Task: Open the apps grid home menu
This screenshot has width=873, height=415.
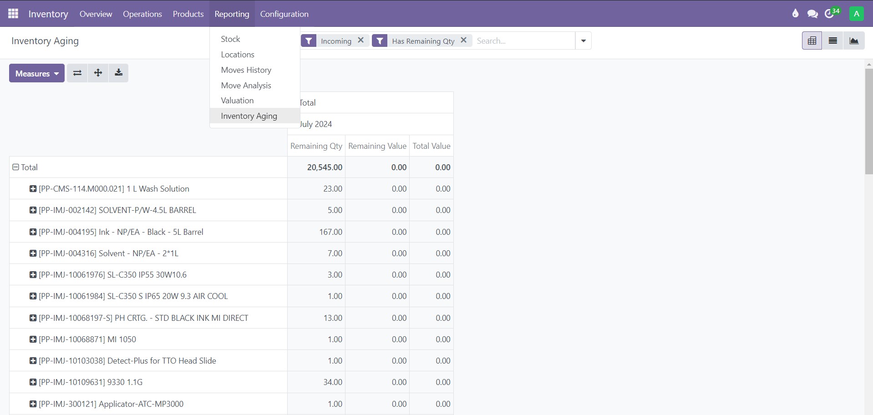Action: point(13,14)
